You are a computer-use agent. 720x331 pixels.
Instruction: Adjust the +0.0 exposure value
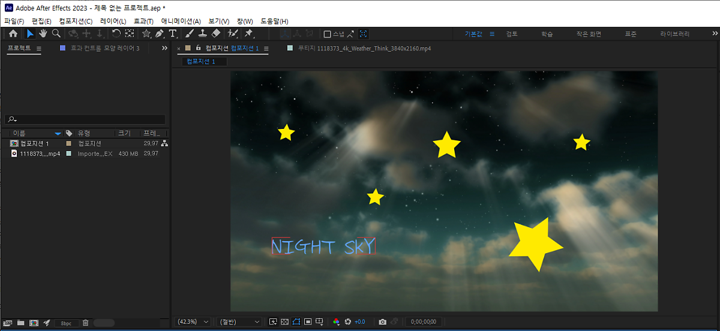(359, 322)
